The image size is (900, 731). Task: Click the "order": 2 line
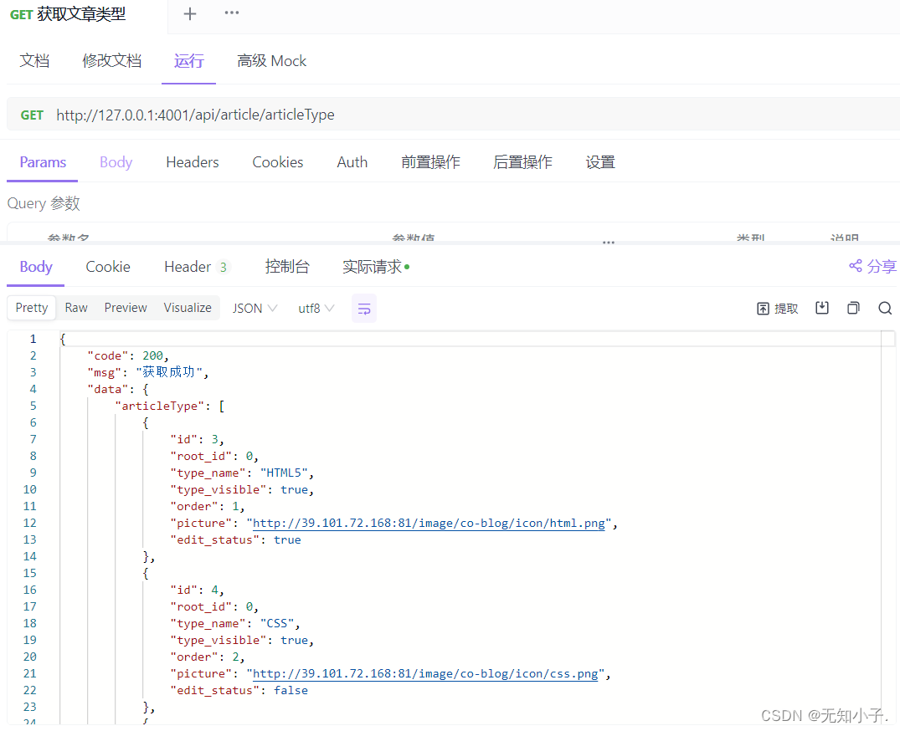(x=208, y=657)
